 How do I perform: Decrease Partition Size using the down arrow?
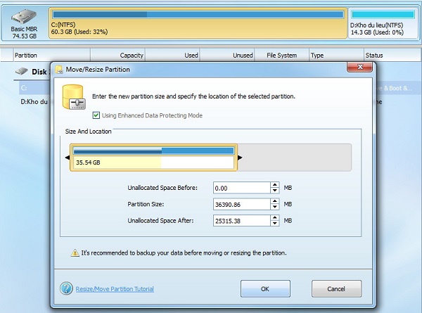point(274,207)
